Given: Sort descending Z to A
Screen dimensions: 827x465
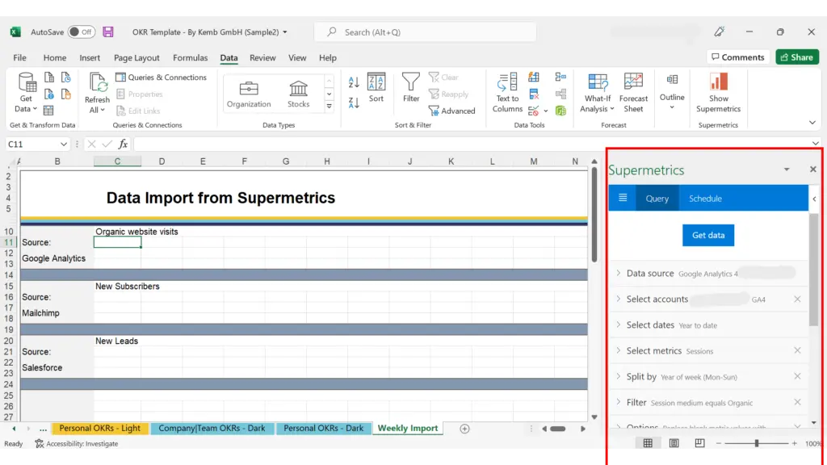Looking at the screenshot, I should pyautogui.click(x=354, y=103).
